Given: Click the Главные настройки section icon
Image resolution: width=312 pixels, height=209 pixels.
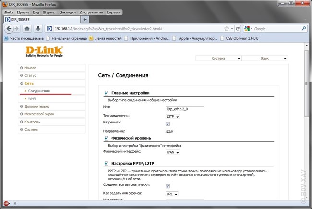Looking at the screenshot, I should pos(106,93).
